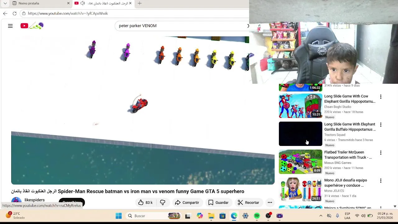View site information lock icon
The height and width of the screenshot is (224, 398).
coord(24,13)
